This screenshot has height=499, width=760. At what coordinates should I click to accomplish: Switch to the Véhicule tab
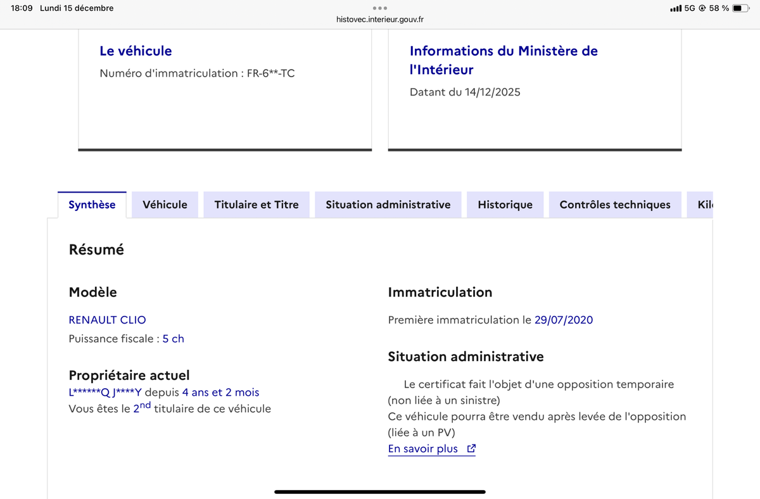pyautogui.click(x=165, y=205)
